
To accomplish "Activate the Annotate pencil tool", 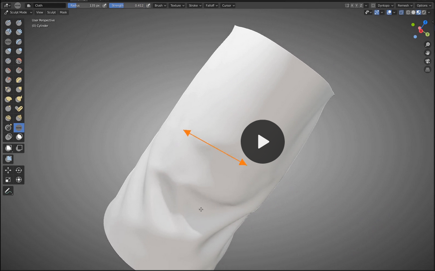I will point(9,191).
